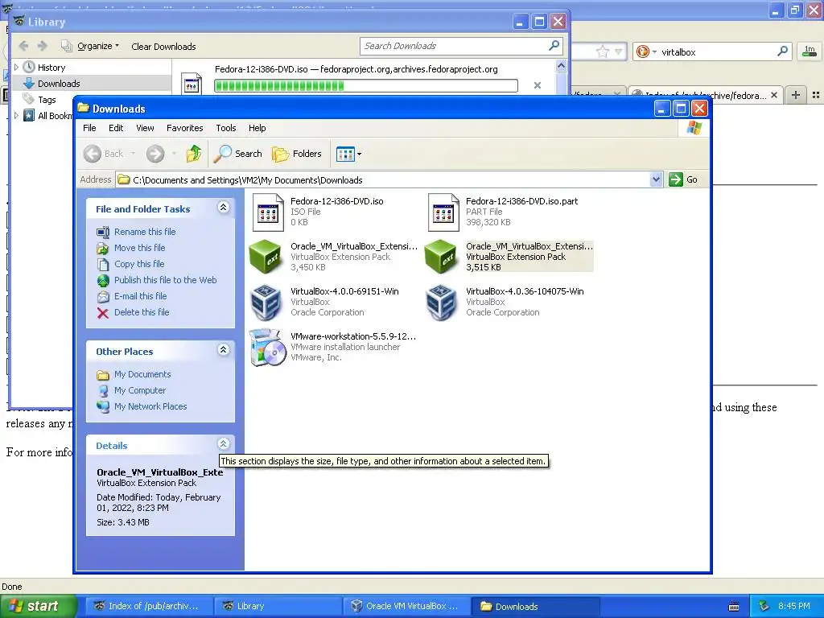Screen dimensions: 824x618
Task: Select History in Library sidebar
Action: point(51,68)
